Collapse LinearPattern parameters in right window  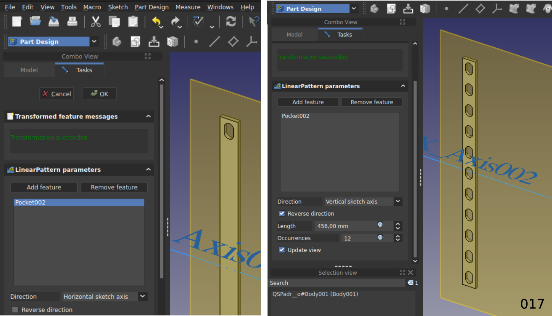click(x=403, y=86)
